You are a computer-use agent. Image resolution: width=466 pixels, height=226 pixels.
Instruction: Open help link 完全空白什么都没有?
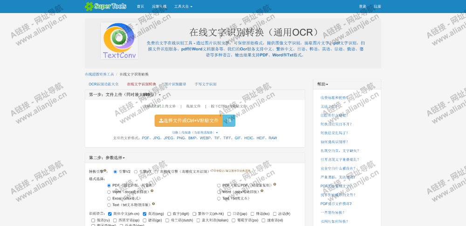[338, 168]
